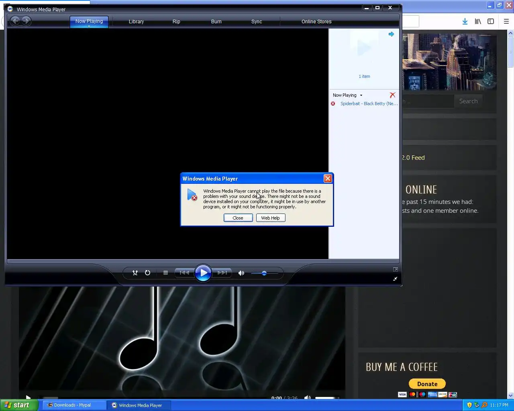
Task: Click the '1 item' label
Action: [x=364, y=76]
